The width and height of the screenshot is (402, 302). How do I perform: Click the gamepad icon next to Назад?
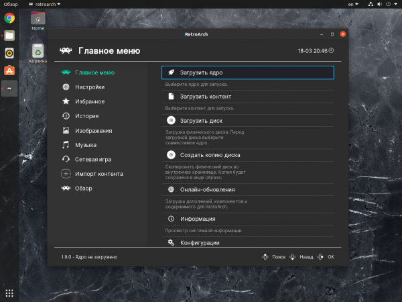[293, 257]
